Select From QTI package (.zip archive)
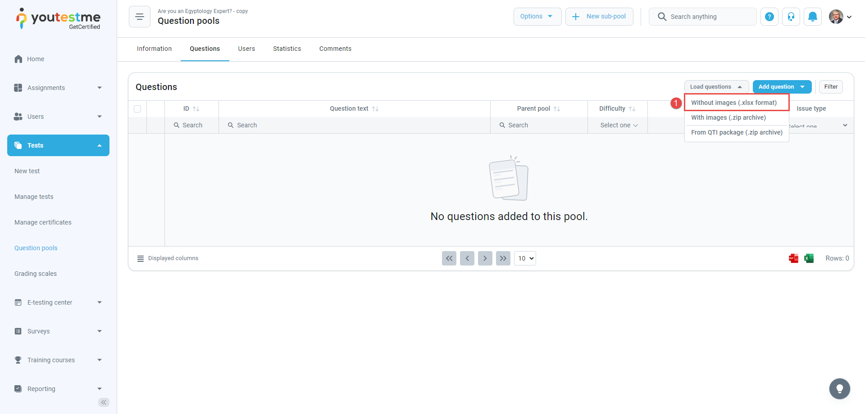Image resolution: width=865 pixels, height=414 pixels. click(737, 132)
